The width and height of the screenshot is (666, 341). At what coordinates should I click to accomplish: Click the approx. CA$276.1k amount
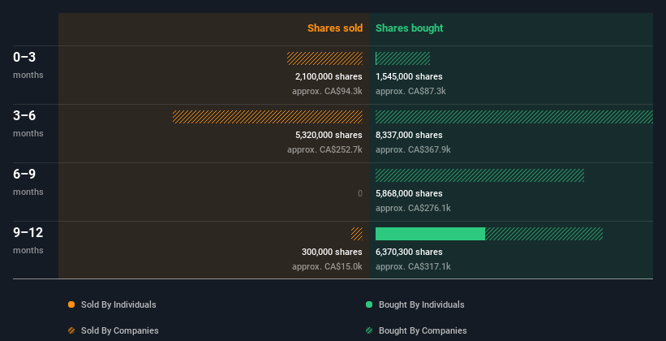click(x=413, y=208)
